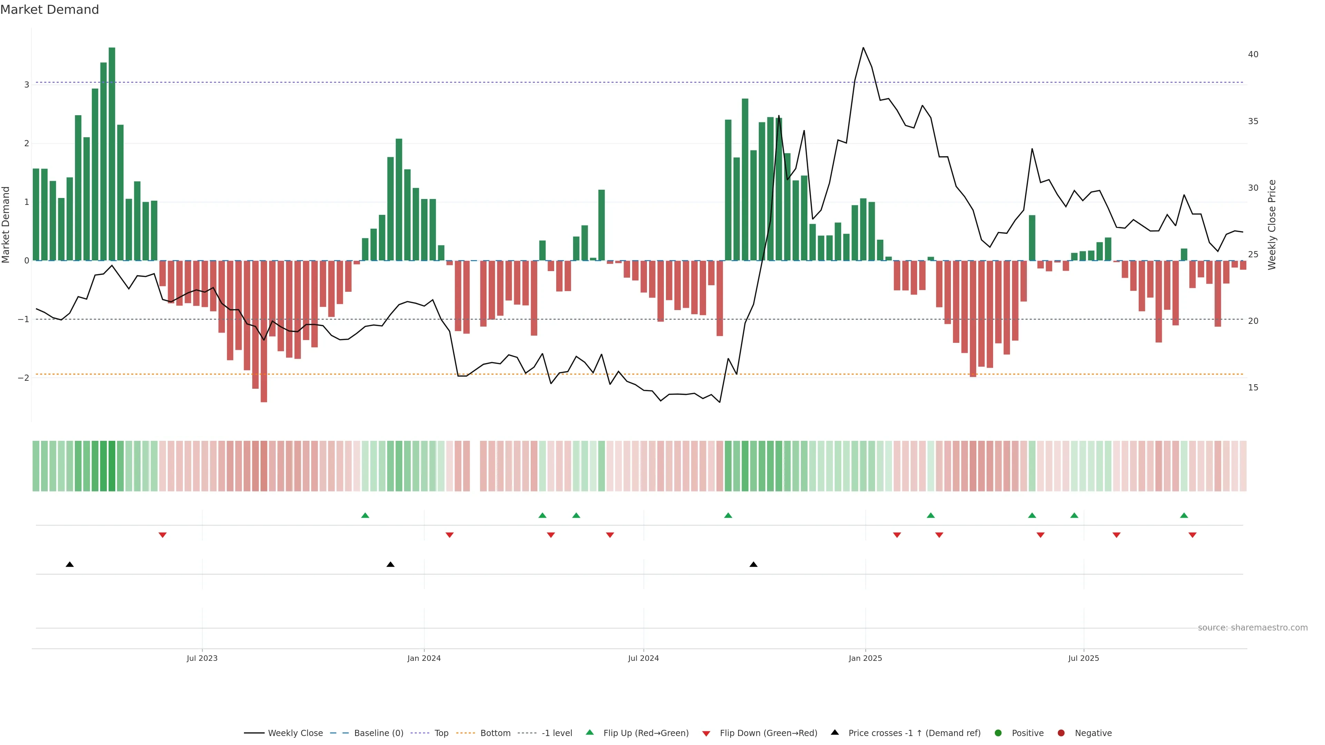Click the Jan 2025 x-axis label
The height and width of the screenshot is (745, 1325).
coord(865,658)
